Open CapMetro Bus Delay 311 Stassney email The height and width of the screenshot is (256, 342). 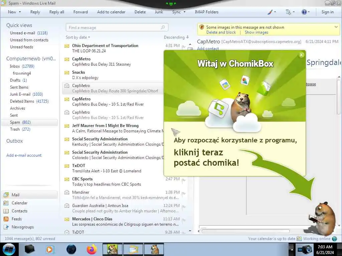113,62
